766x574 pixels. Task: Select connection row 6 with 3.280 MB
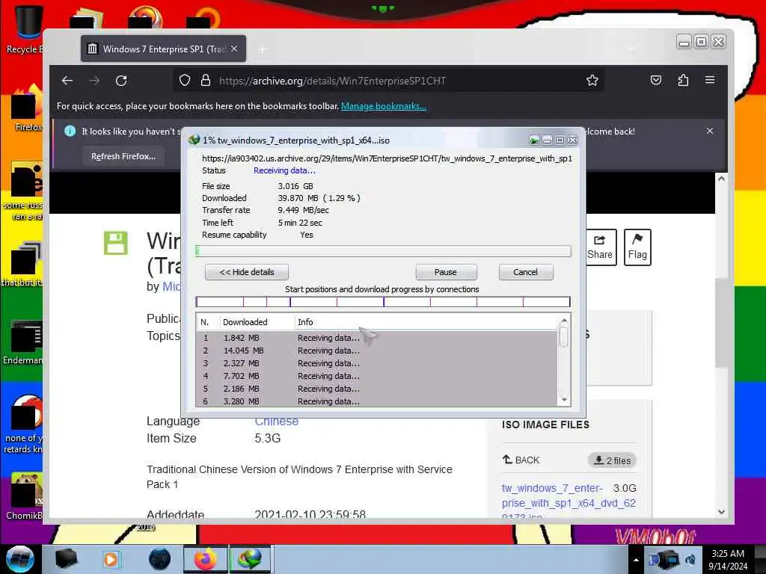376,401
